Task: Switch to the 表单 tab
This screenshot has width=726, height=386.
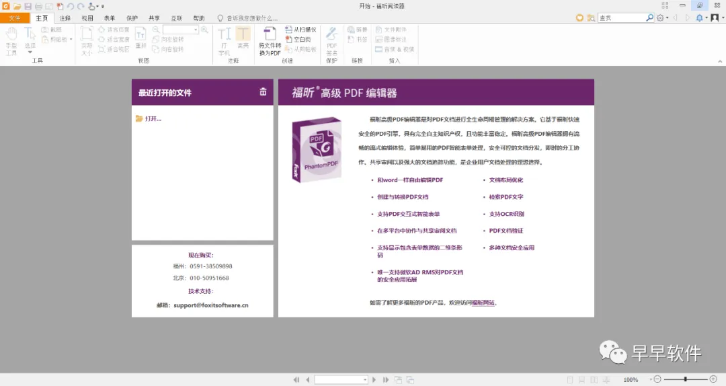Action: 110,18
